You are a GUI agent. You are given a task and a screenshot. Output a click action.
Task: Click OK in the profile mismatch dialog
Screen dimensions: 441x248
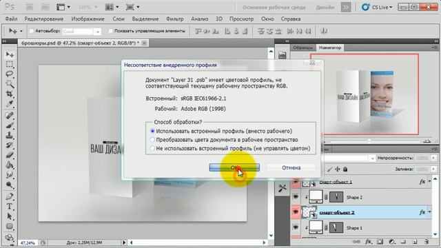[x=234, y=167]
